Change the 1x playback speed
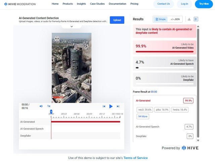This screenshot has width=215, height=162. 49,106
